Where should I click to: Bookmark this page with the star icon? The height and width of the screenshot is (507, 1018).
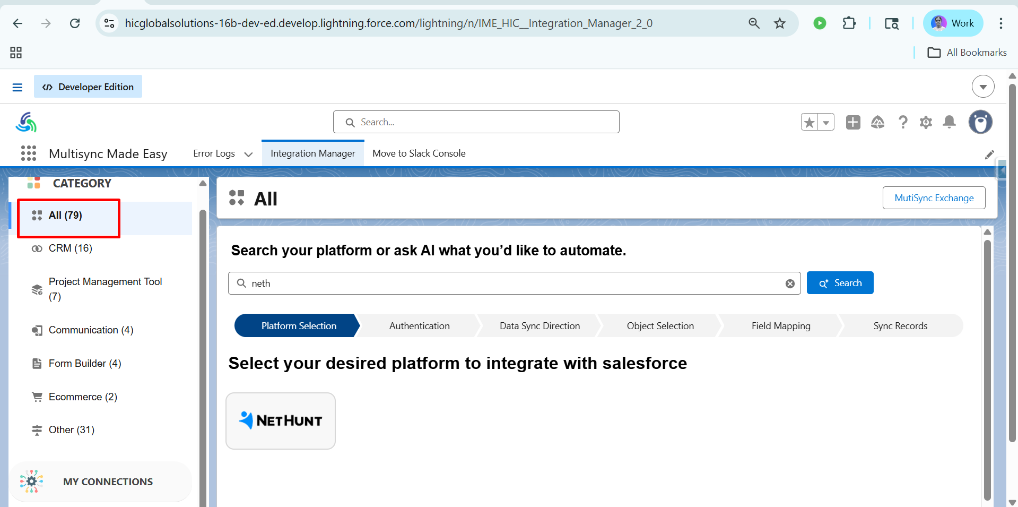(779, 23)
